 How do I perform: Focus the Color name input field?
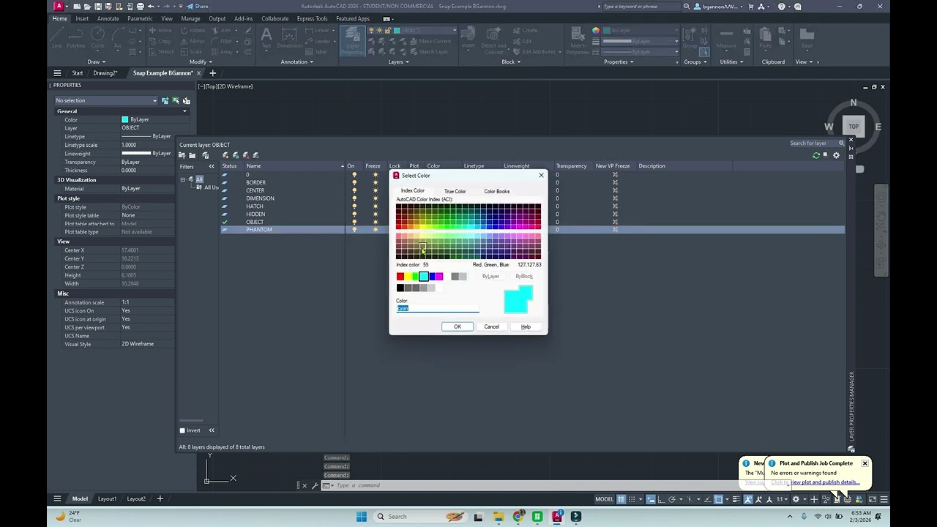pos(438,308)
